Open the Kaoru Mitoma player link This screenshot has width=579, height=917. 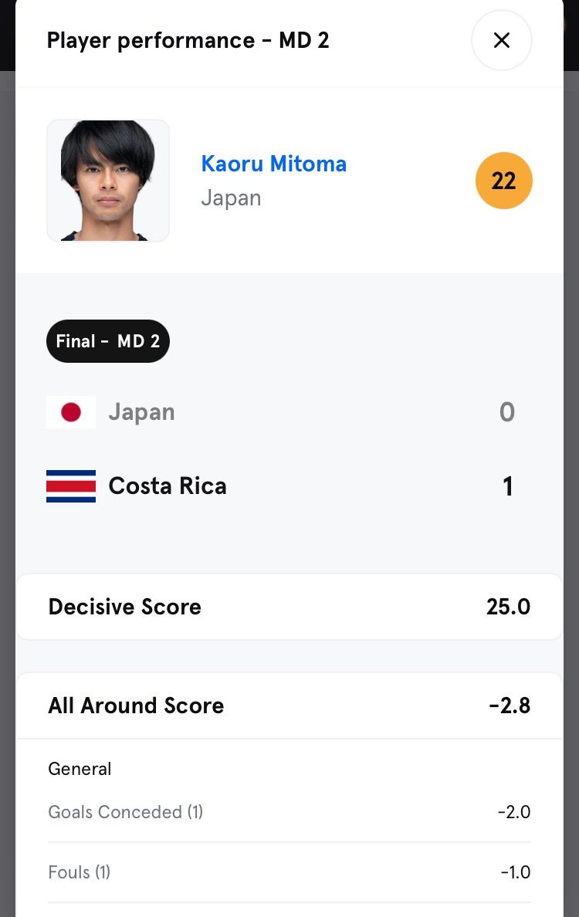[273, 164]
